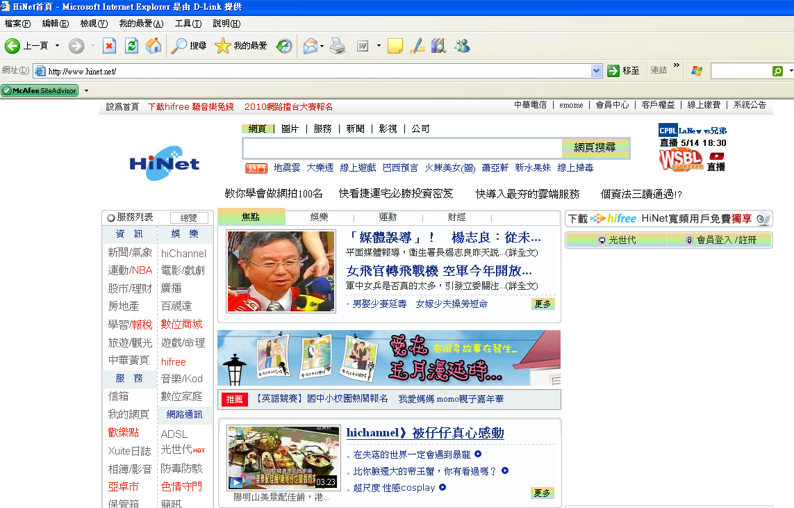Click the 網頁搜尋 button
This screenshot has height=508, width=794.
point(595,148)
